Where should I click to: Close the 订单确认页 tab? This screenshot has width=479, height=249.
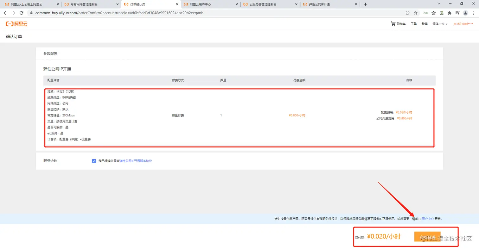[177, 4]
